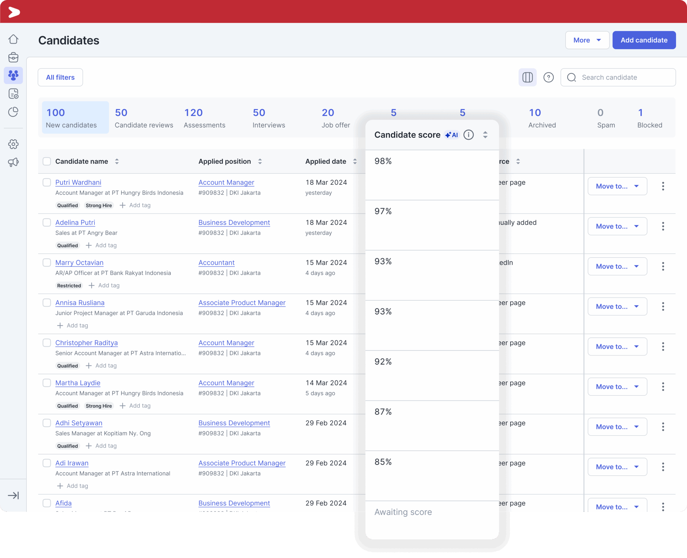
Task: Sort by Candidate score column arrows
Action: 485,135
